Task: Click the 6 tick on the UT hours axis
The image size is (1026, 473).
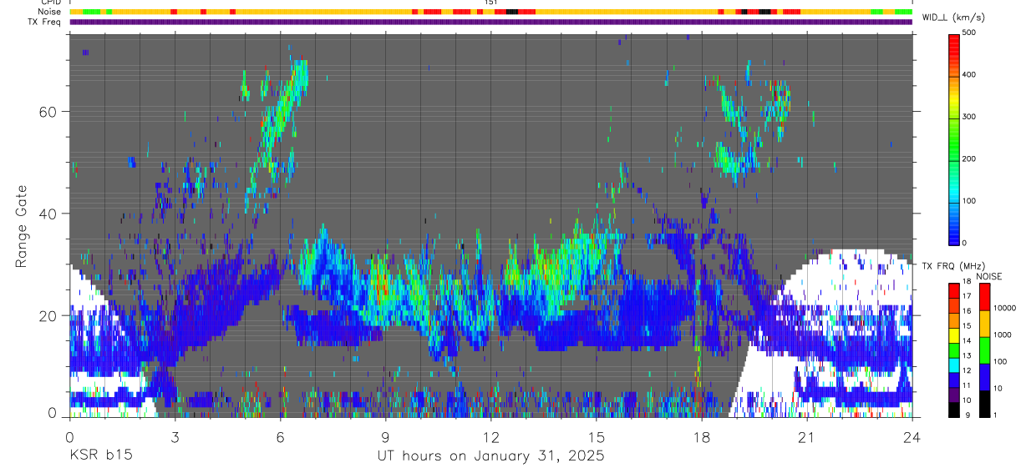Action: pyautogui.click(x=280, y=436)
